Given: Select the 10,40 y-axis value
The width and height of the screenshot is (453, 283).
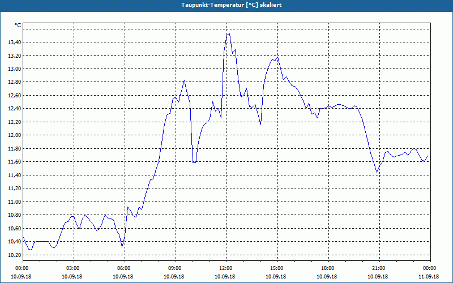Looking at the screenshot, I should pyautogui.click(x=15, y=242).
